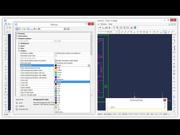
Task: Click find-next arrow beside Settings search box
Action: (x=65, y=29)
